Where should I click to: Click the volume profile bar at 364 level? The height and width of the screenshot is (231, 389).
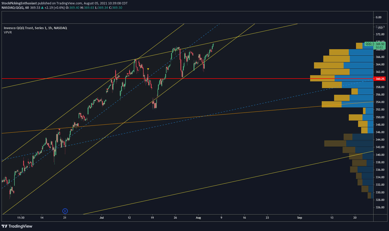(x=344, y=65)
